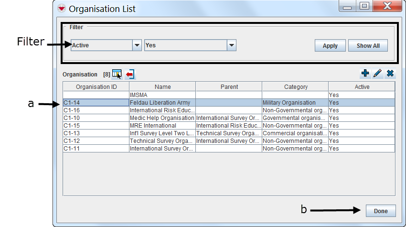Click the Show All button

368,46
